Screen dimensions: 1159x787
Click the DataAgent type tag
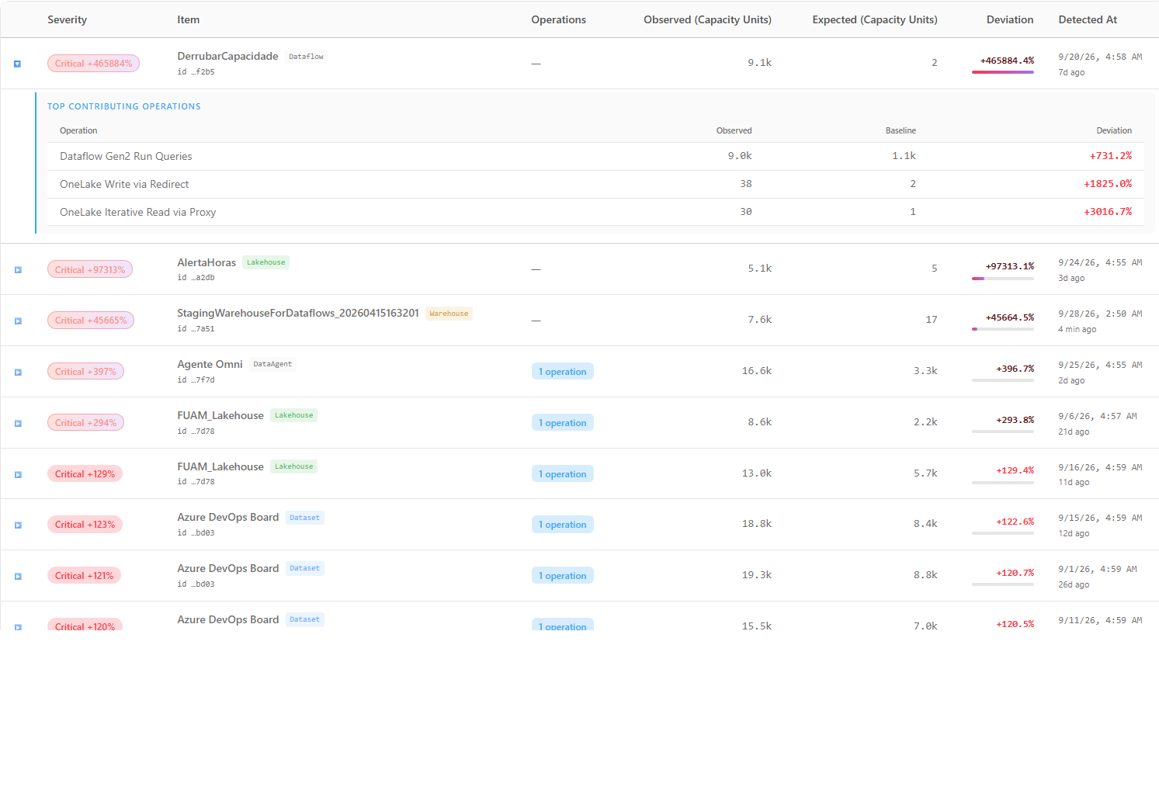point(272,364)
